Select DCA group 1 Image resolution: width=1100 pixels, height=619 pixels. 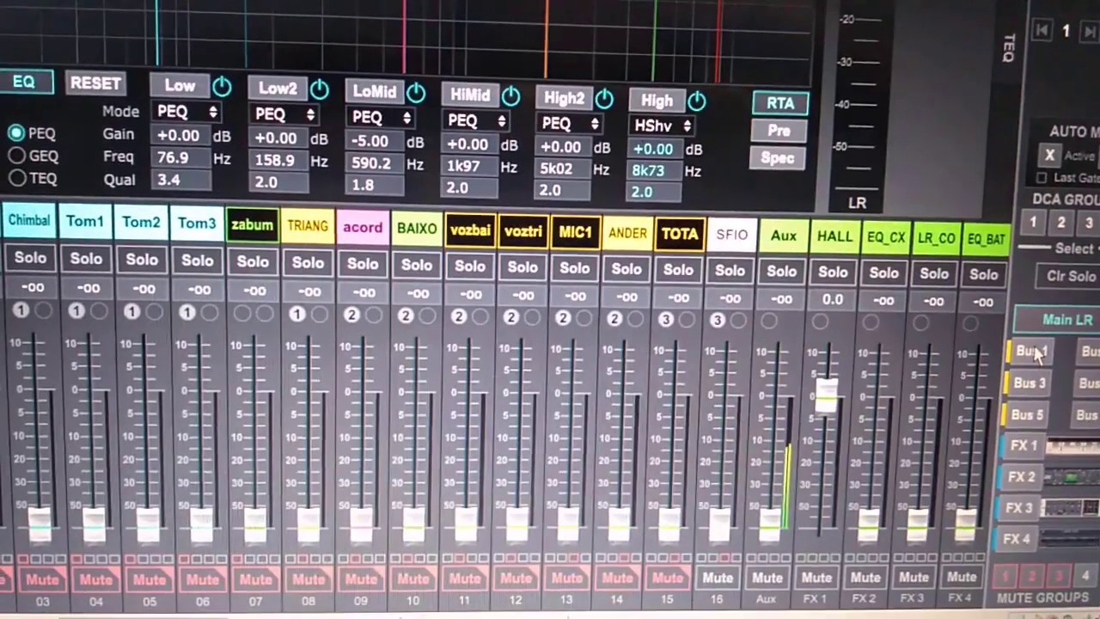click(x=1034, y=223)
